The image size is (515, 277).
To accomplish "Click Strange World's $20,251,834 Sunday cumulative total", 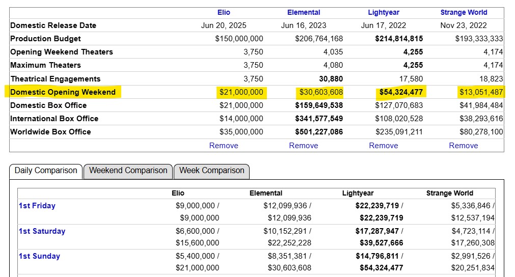I will pos(473,268).
